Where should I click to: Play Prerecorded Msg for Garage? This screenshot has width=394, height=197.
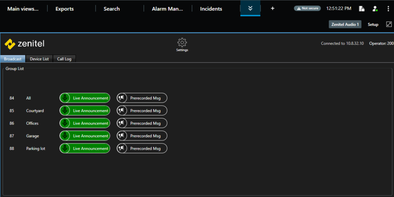[x=142, y=136]
